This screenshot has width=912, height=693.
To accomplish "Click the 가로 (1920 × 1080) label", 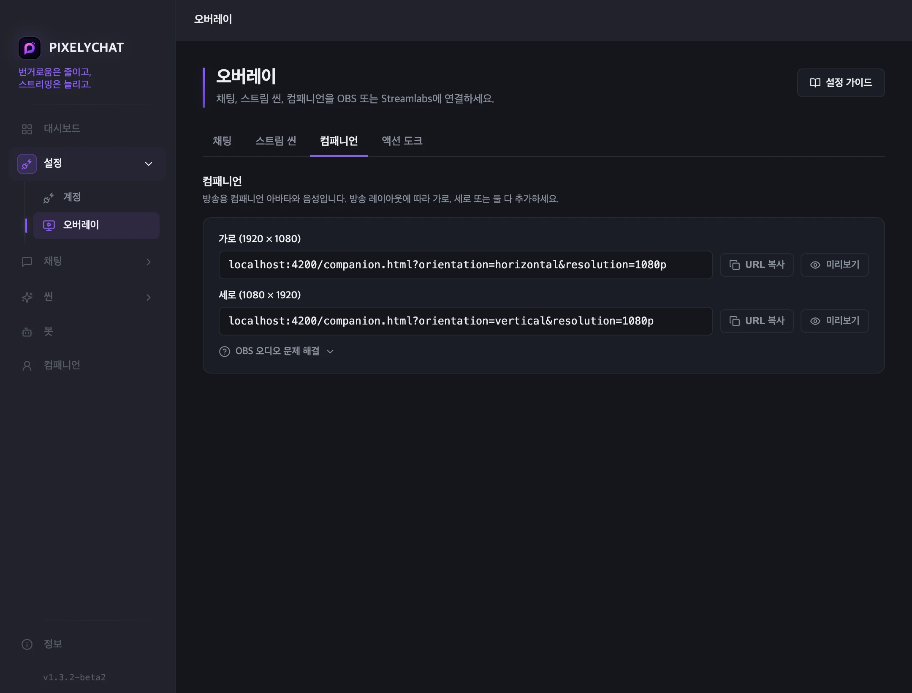I will click(x=260, y=239).
